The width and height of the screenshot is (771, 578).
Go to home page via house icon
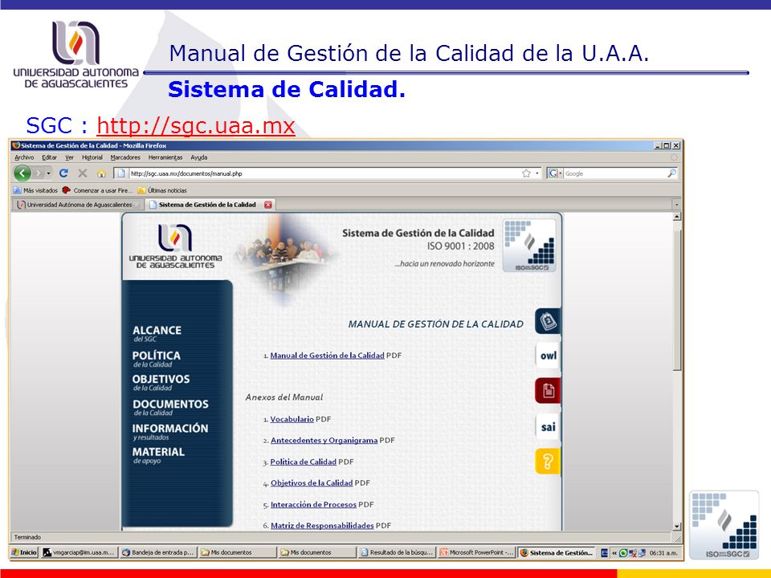click(101, 173)
